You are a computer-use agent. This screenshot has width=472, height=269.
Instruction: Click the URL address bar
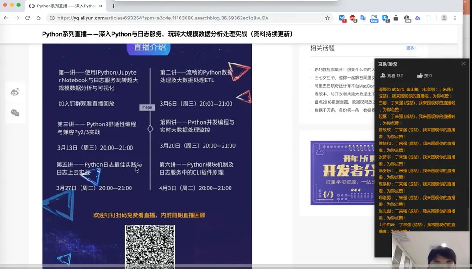pyautogui.click(x=190, y=18)
